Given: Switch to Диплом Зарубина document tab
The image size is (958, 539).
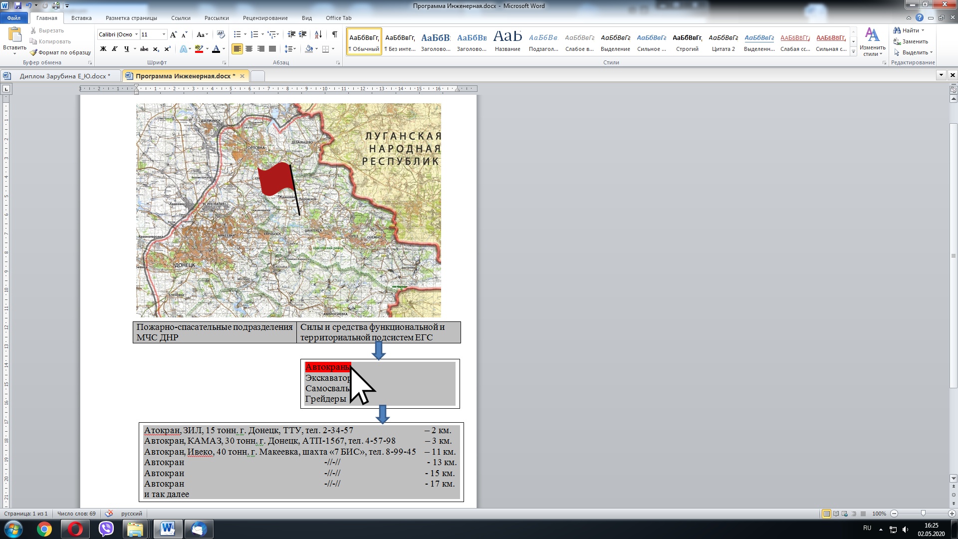Looking at the screenshot, I should tap(65, 76).
